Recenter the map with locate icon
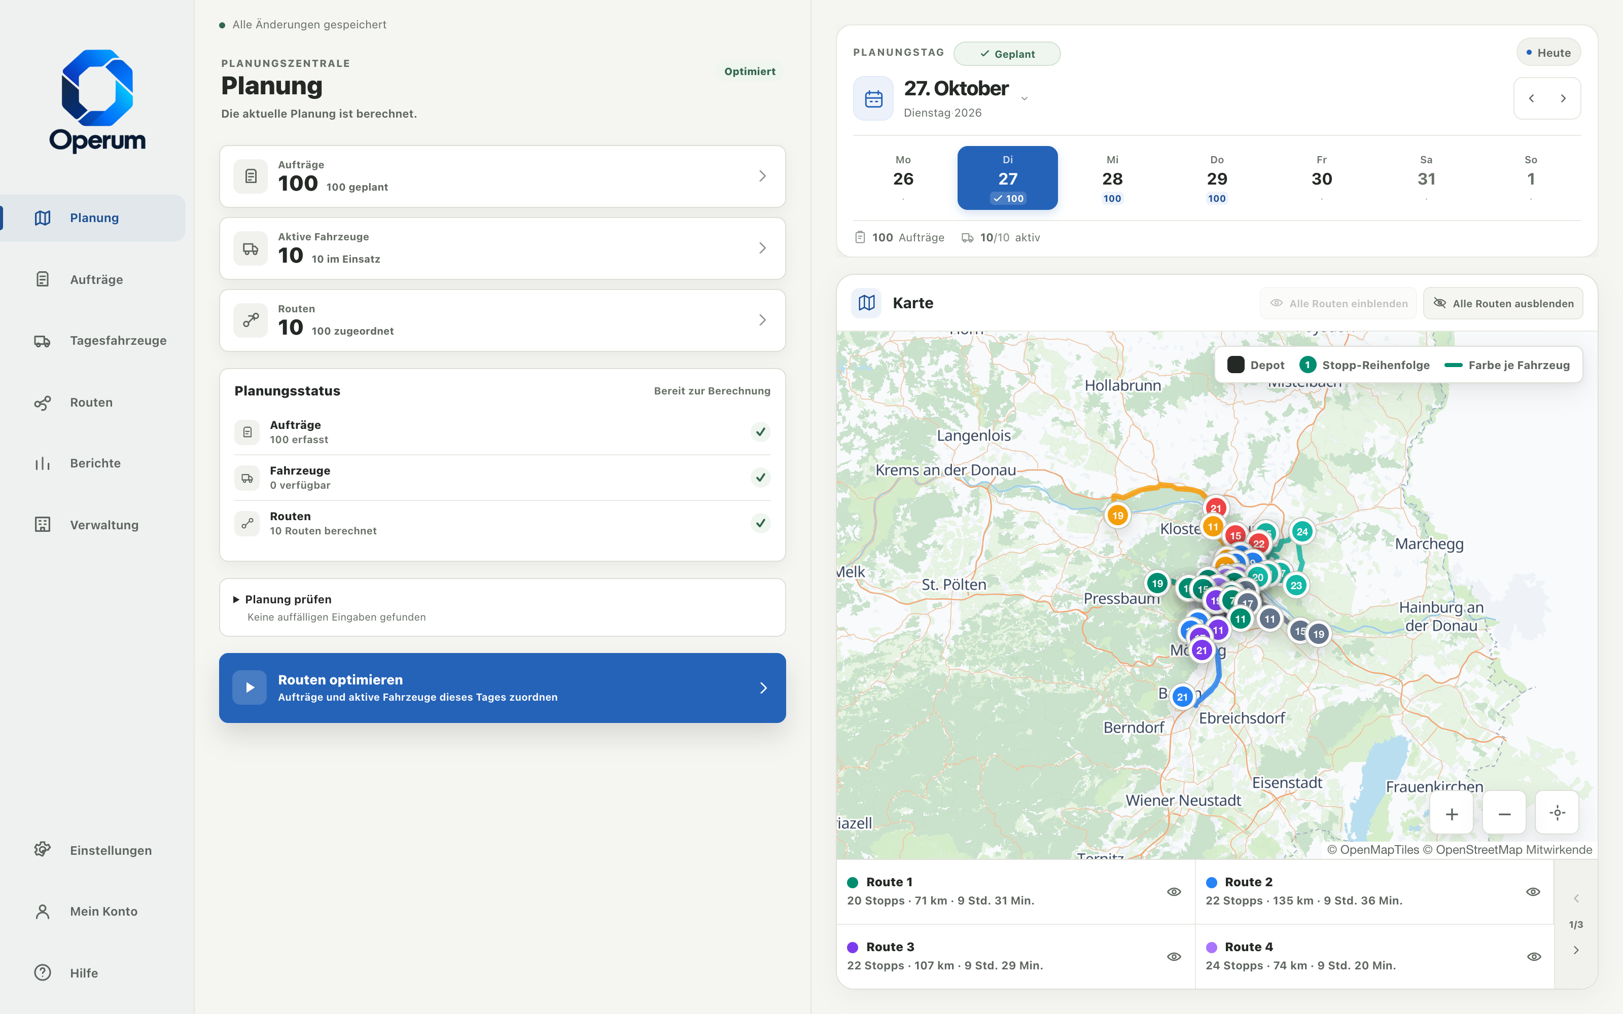Image resolution: width=1623 pixels, height=1014 pixels. point(1557,813)
